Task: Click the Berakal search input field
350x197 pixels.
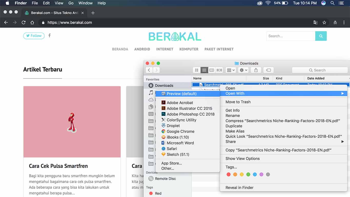Action: point(291,36)
